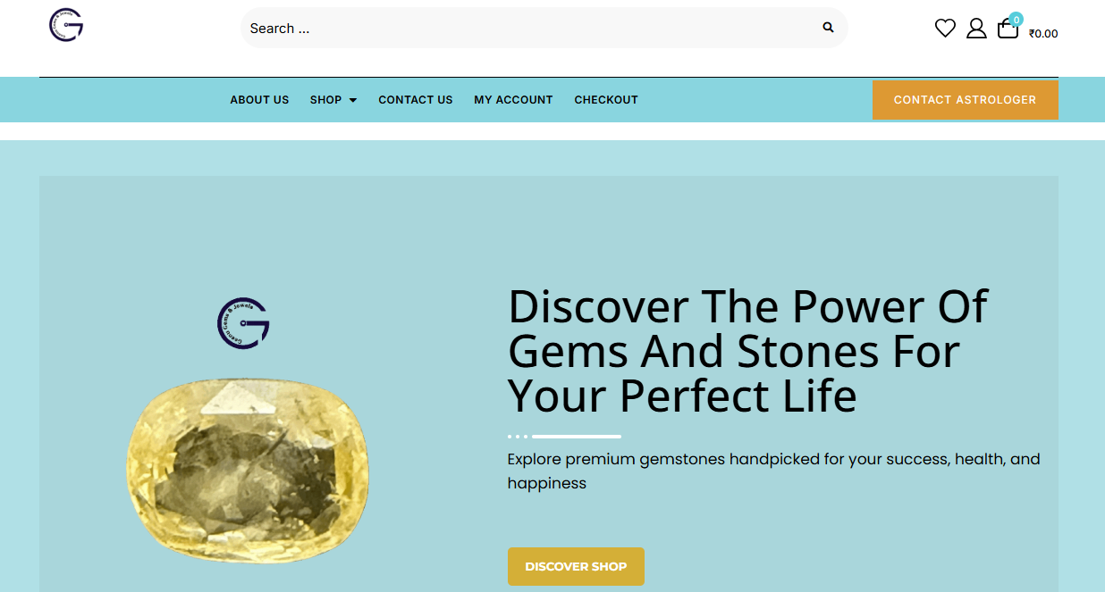Go to Contact Us page
Viewport: 1105px width, 592px height.
[x=416, y=100]
